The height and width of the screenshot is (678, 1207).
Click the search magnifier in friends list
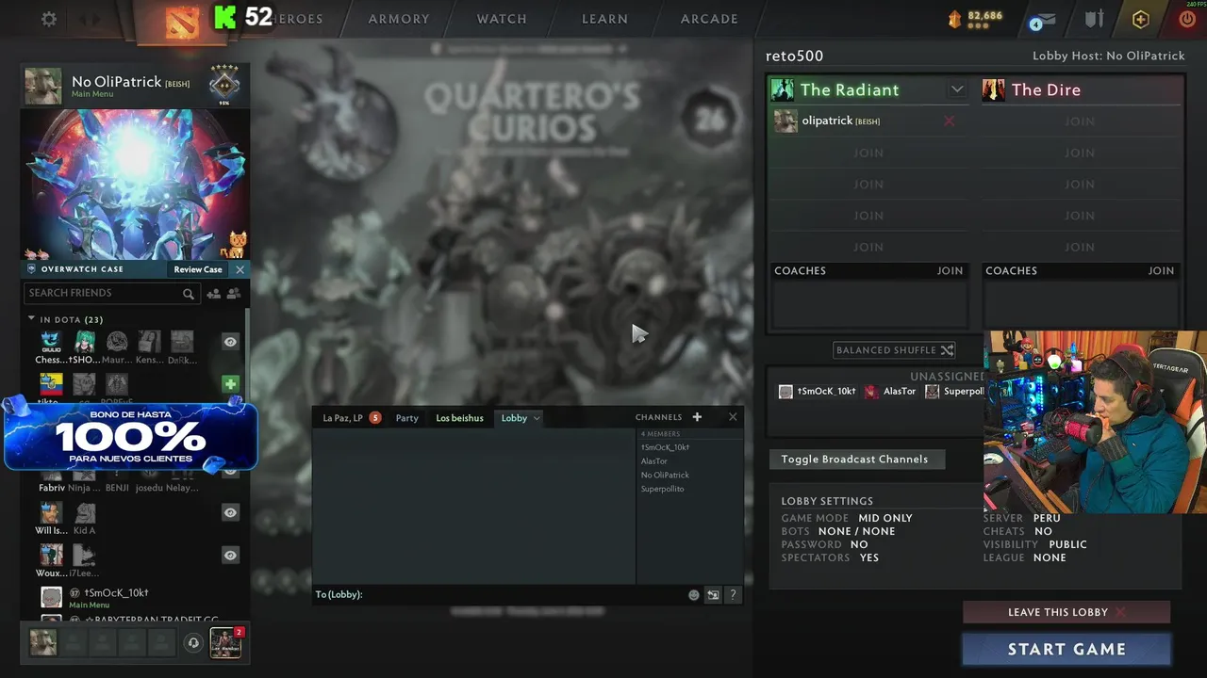point(189,294)
